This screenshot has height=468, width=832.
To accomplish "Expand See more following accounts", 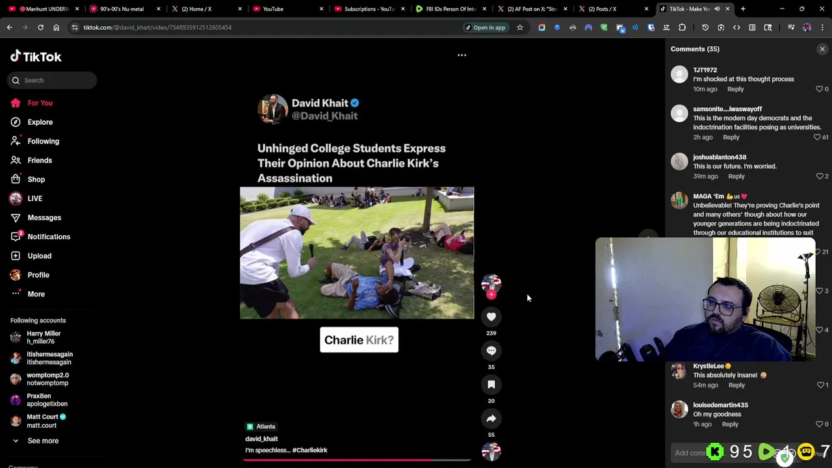I will click(35, 441).
